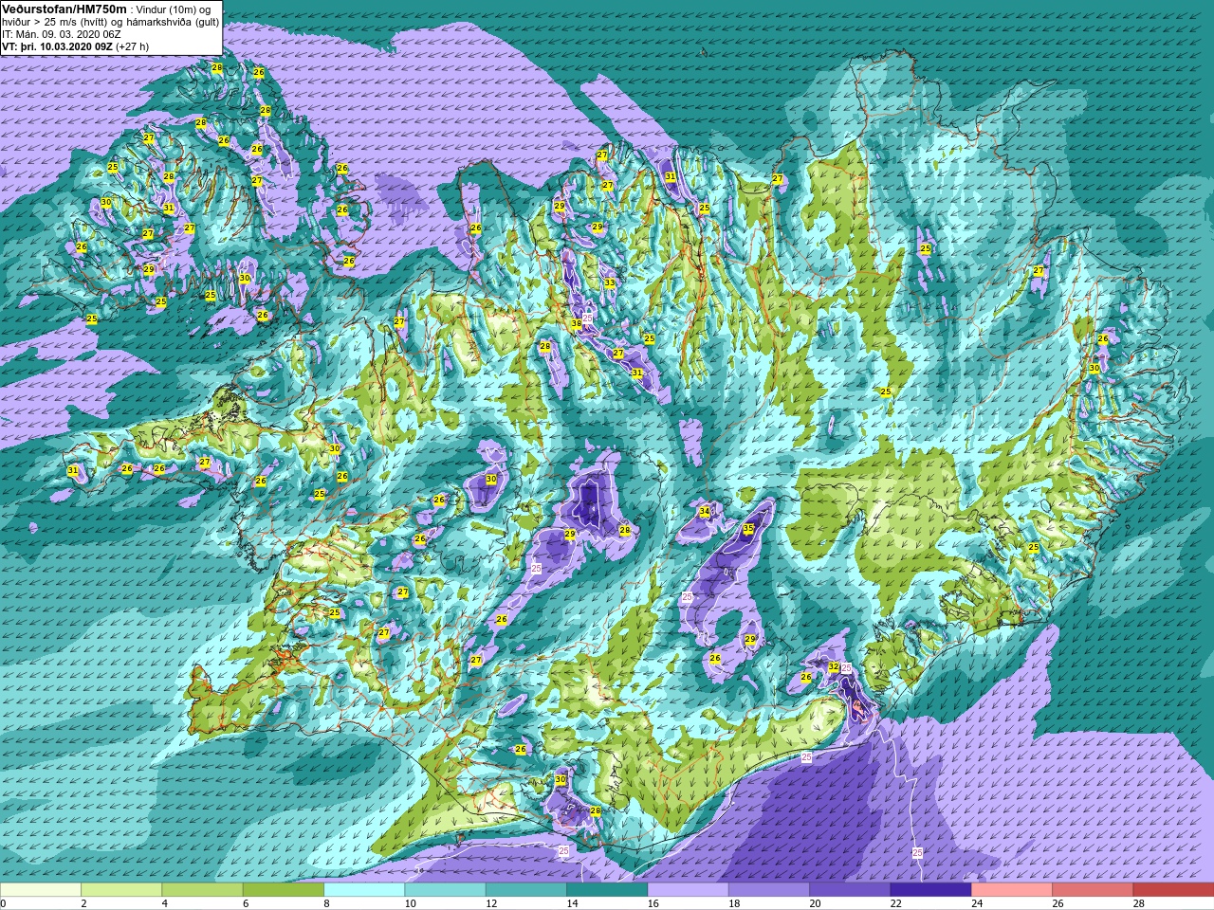Select the light yellow-green 2–4 m/s legend swatch
Image resolution: width=1214 pixels, height=910 pixels.
[x=121, y=890]
